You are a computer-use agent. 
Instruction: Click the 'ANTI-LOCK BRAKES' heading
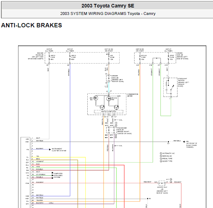(32, 25)
